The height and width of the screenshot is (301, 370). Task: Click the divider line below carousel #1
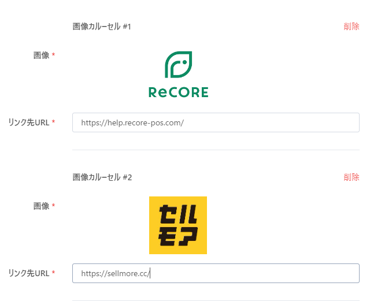(x=216, y=150)
